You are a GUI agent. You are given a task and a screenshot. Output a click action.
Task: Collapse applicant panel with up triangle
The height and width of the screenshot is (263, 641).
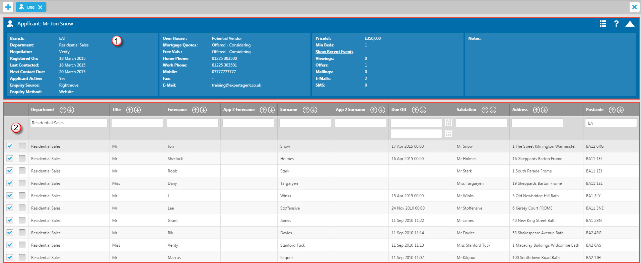click(630, 24)
